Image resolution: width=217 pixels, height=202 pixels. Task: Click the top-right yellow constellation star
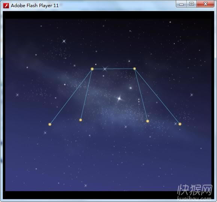click(135, 69)
